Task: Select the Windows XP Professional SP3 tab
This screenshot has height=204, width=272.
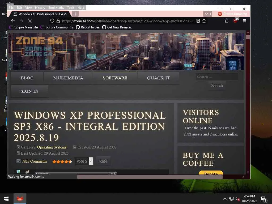Action: tap(40, 14)
